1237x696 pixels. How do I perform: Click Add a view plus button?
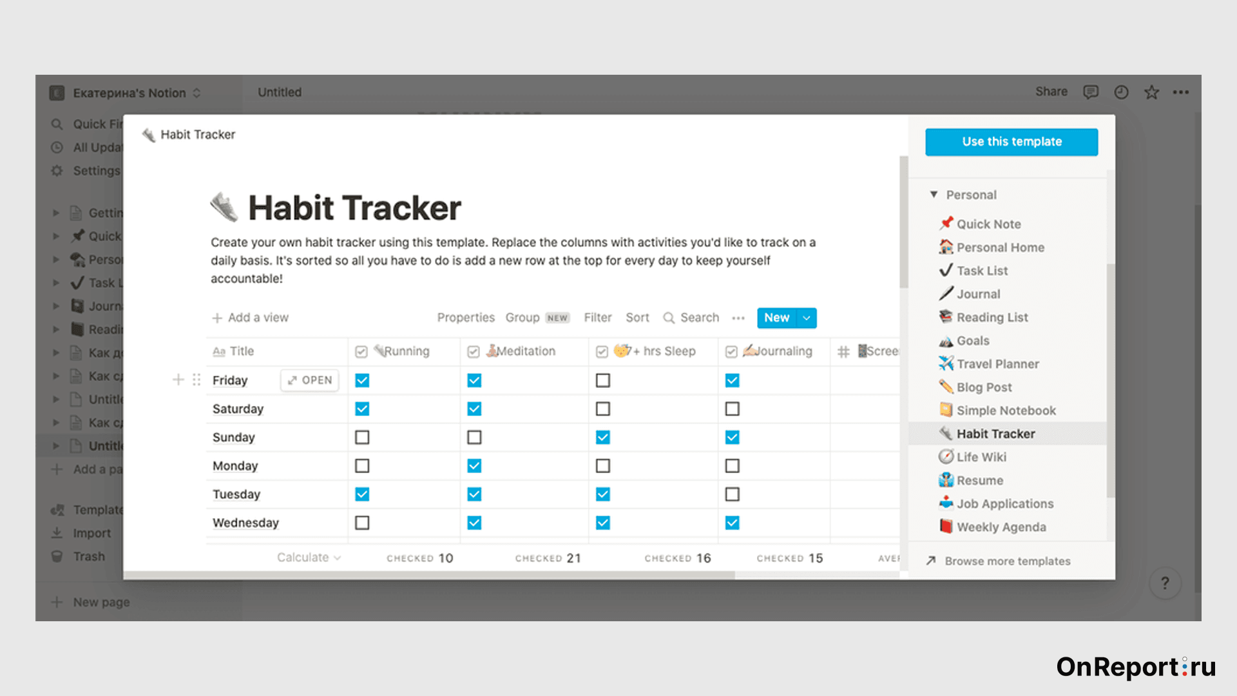tap(216, 317)
